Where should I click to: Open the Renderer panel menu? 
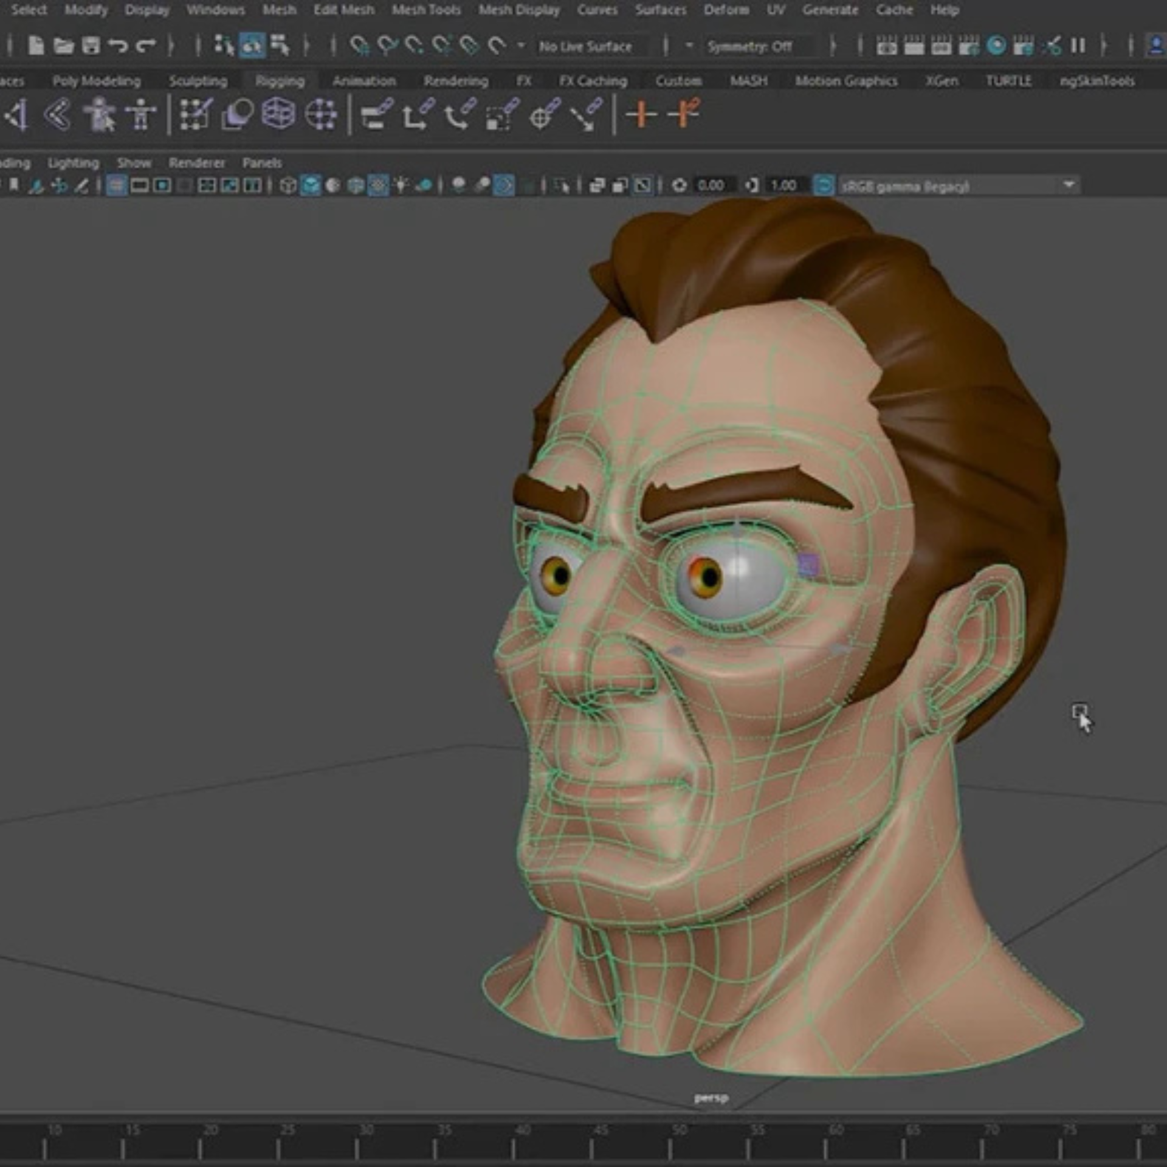[x=196, y=163]
